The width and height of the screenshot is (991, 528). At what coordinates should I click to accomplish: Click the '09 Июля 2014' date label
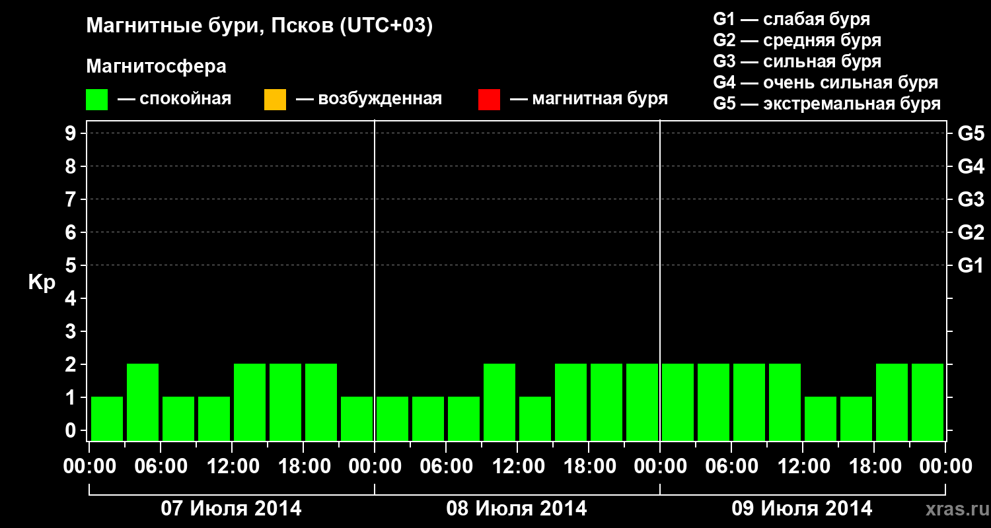802,509
